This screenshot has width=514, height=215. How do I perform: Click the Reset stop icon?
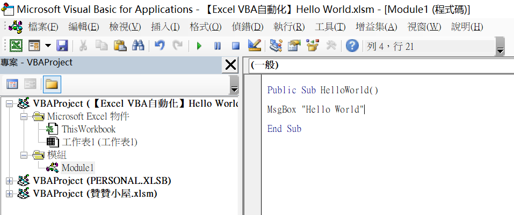(x=236, y=46)
